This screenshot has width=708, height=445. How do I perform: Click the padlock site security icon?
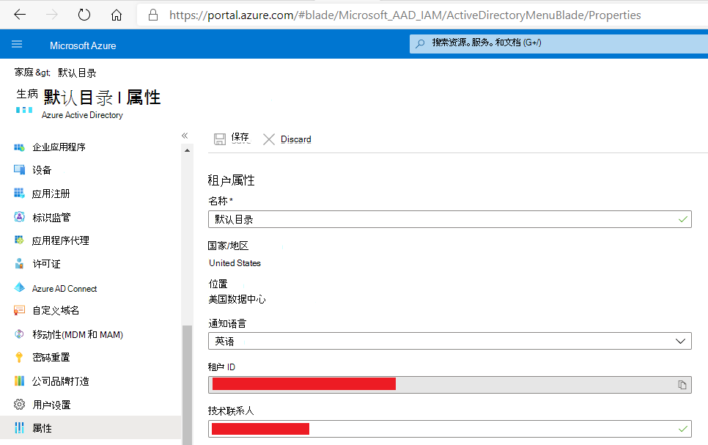(153, 15)
